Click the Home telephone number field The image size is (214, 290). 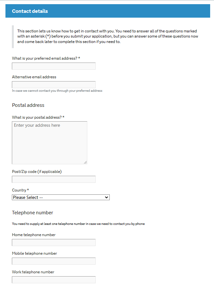[54, 243]
